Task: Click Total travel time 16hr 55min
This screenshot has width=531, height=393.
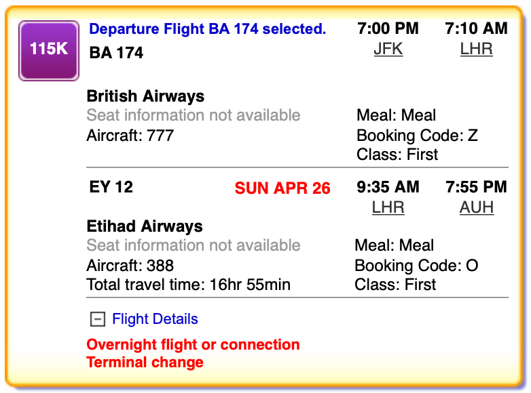Action: (188, 285)
